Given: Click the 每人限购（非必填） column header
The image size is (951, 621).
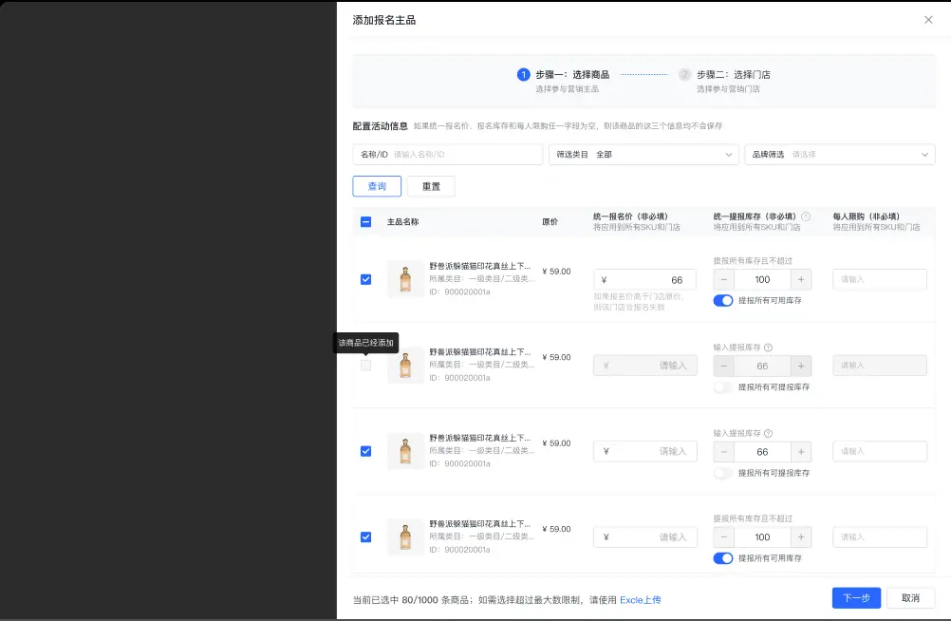Looking at the screenshot, I should (867, 216).
